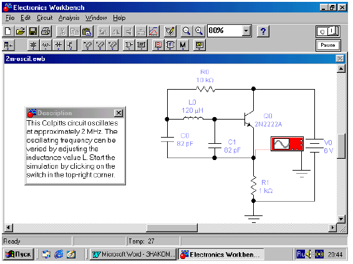Cut selection with scissors icon
The height and width of the screenshot is (264, 353).
tap(62, 31)
